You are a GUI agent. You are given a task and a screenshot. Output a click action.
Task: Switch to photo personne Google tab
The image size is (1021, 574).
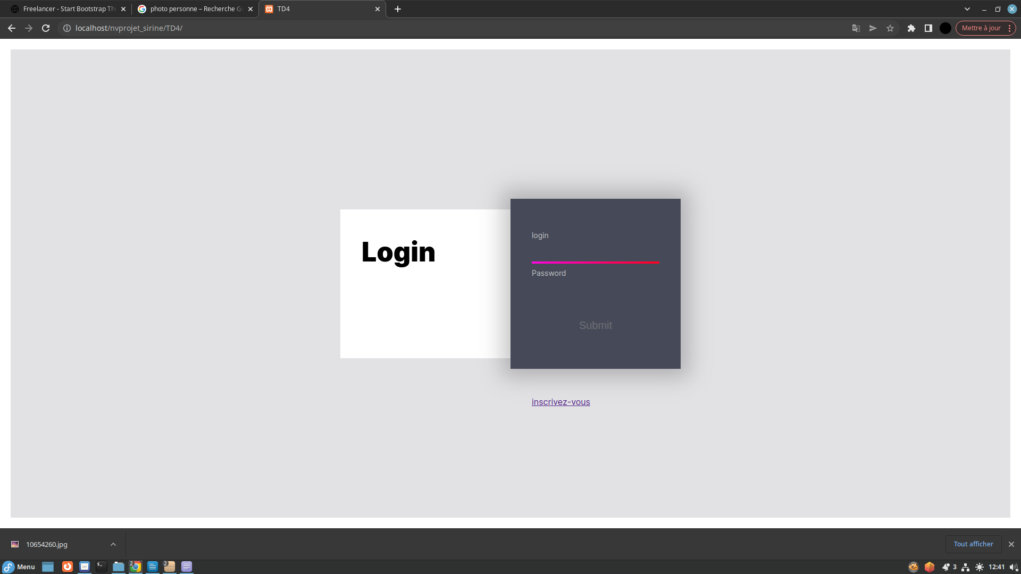(x=194, y=9)
